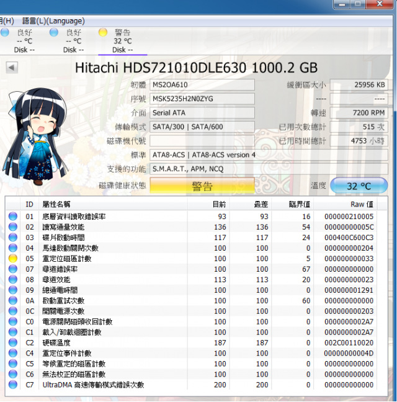Click the ID column header

30,204
